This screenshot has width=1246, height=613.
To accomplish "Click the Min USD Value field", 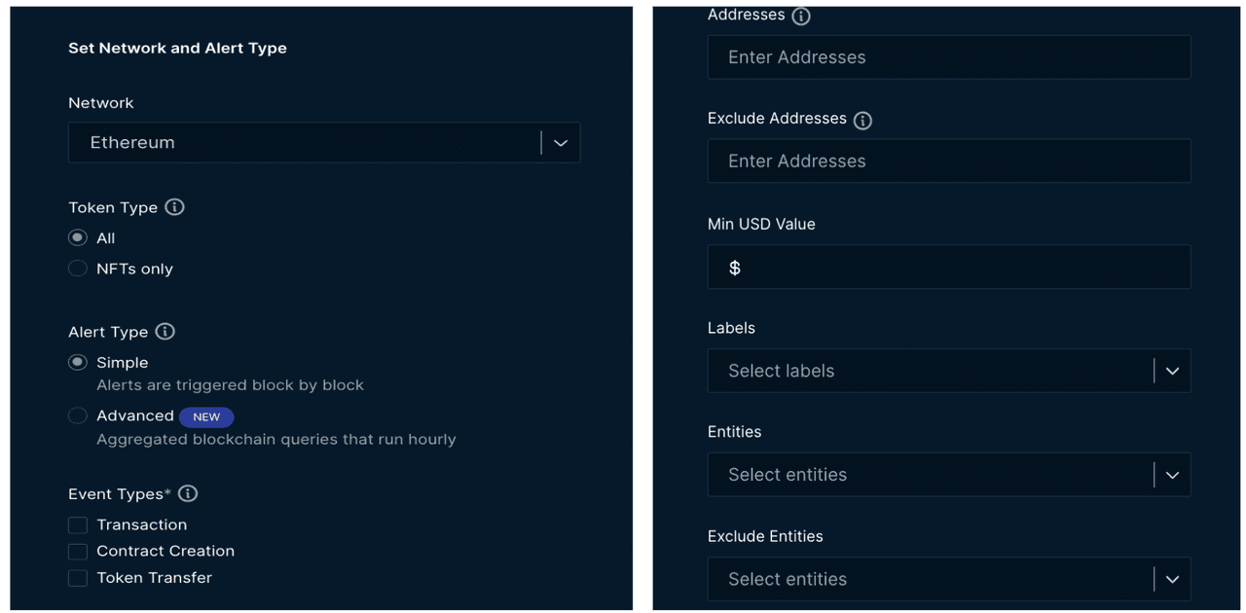I will coord(948,268).
